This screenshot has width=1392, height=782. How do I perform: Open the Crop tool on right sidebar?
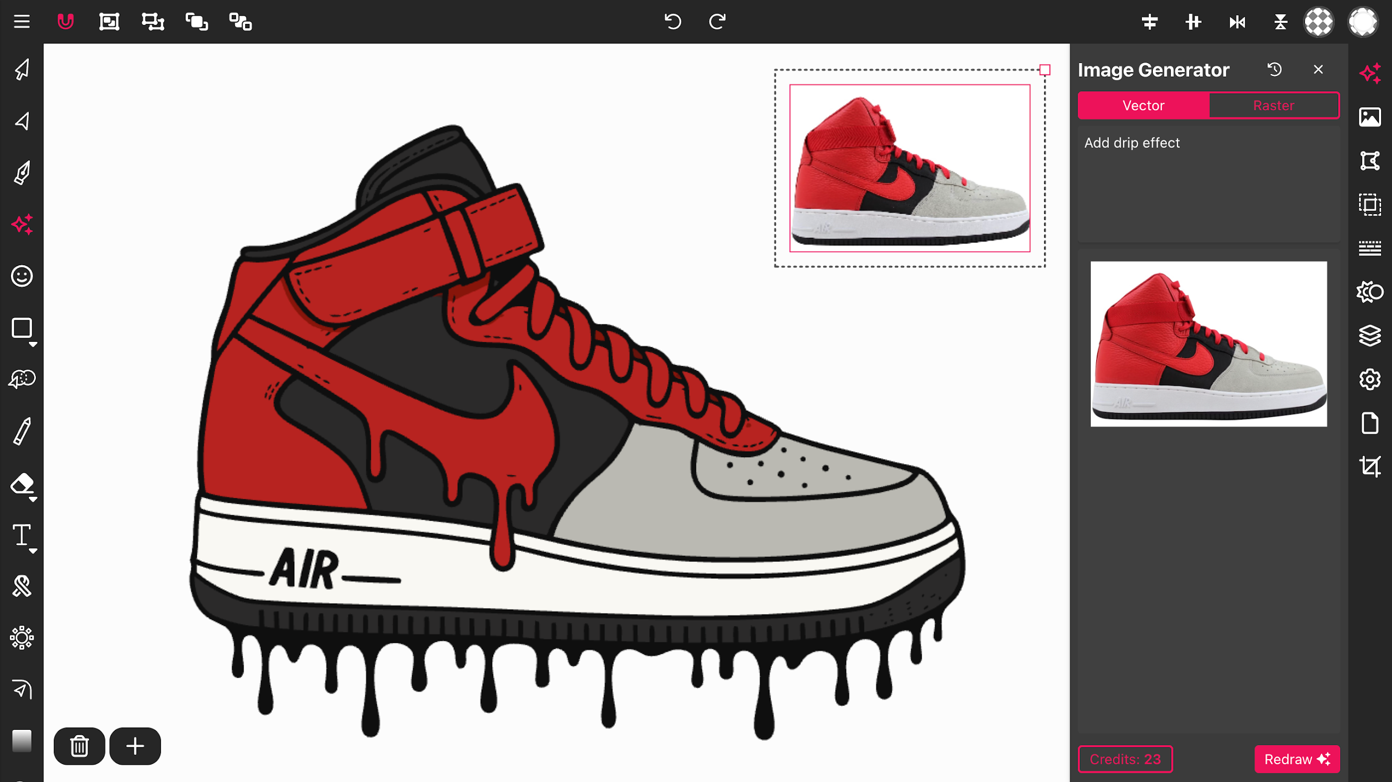pos(1370,466)
